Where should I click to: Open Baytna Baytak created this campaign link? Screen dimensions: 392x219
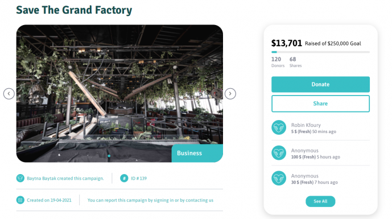coord(65,178)
